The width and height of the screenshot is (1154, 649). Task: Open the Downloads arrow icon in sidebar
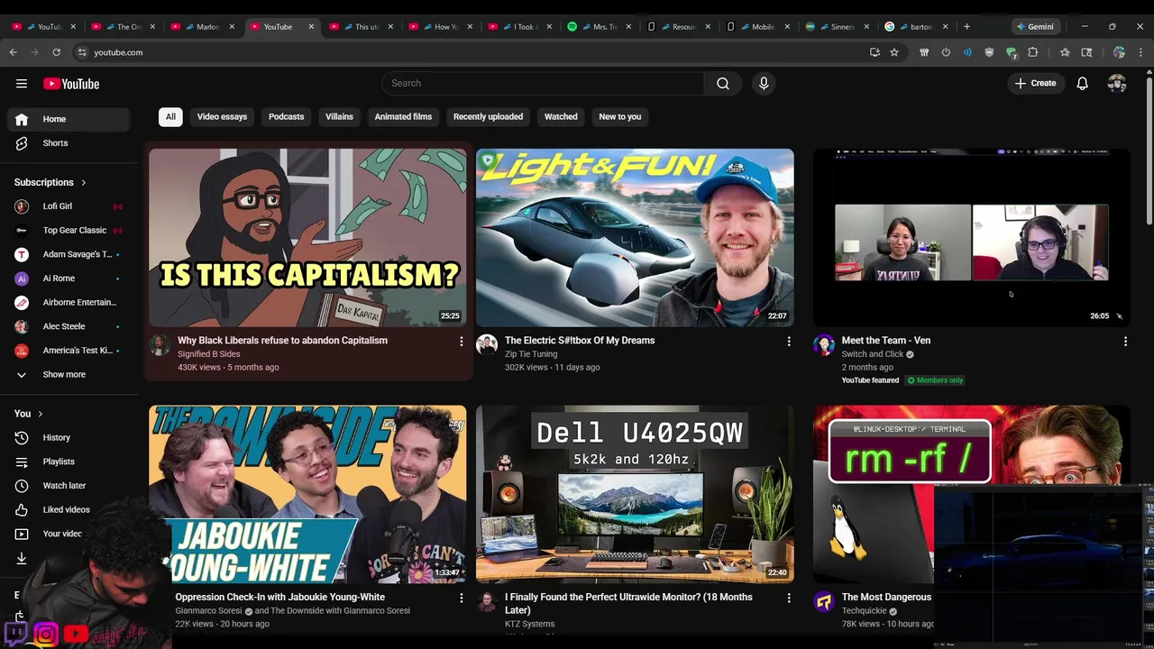[22, 558]
